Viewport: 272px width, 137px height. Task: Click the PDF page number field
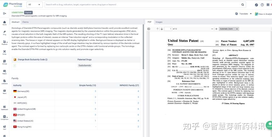[168, 29]
